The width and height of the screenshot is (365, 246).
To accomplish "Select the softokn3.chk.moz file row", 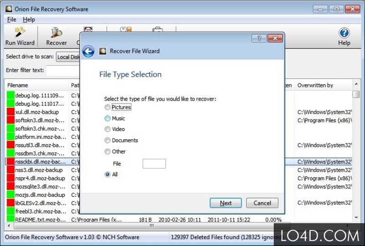I will coord(42,129).
